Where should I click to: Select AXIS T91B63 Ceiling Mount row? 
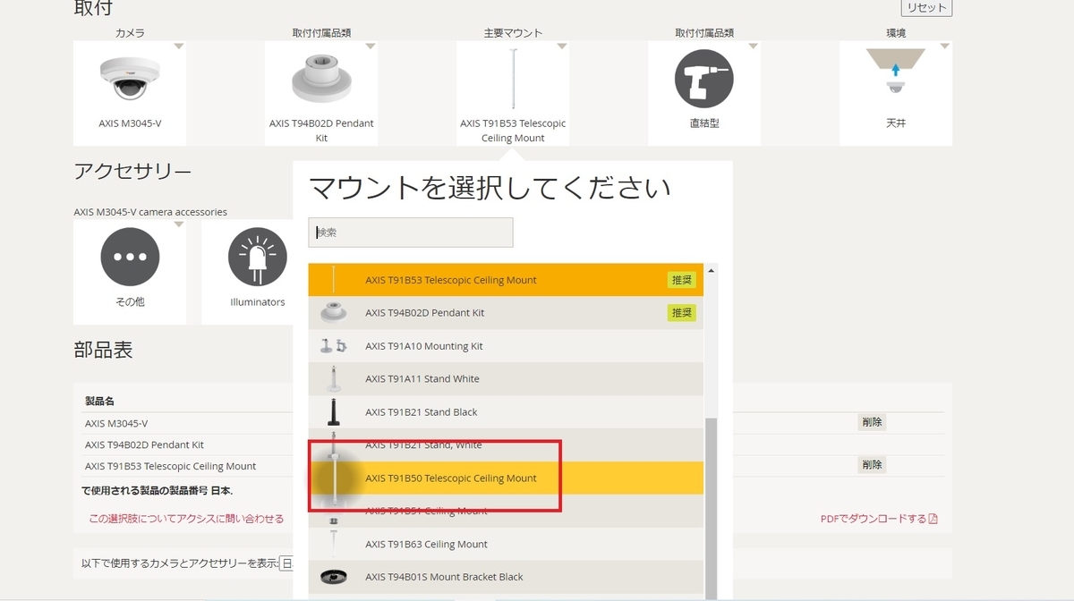506,544
